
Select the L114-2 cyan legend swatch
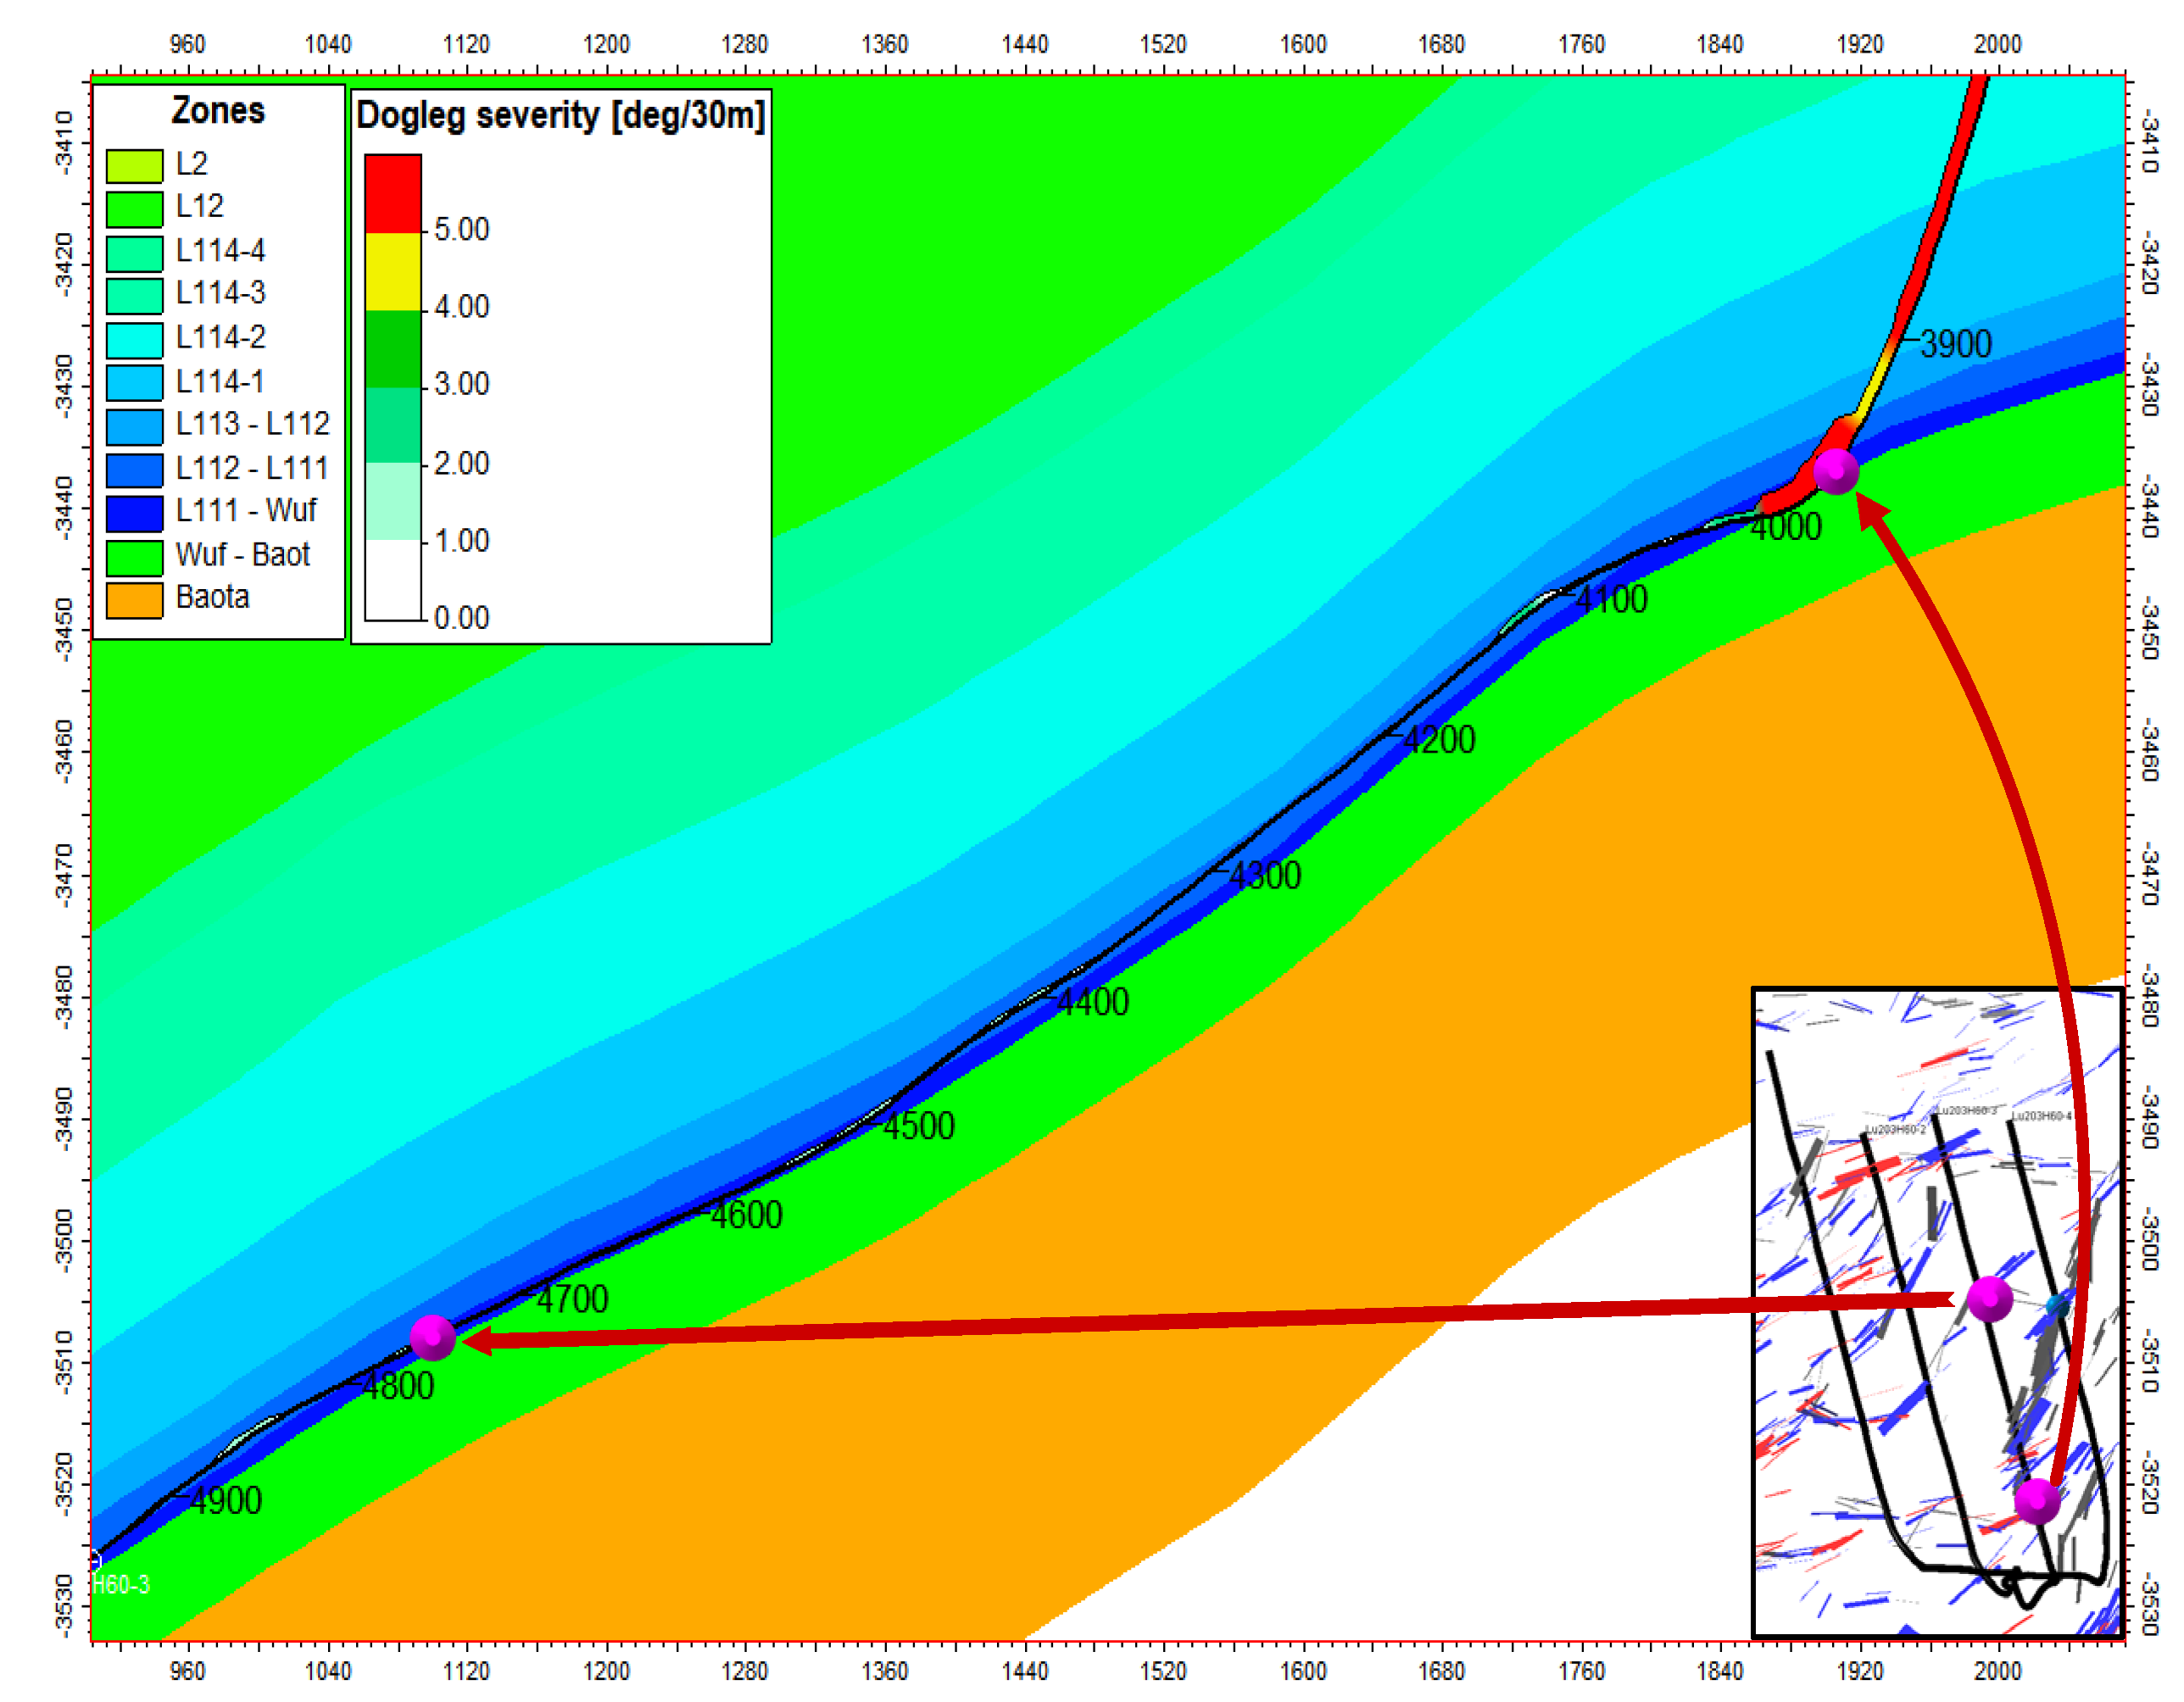[134, 339]
